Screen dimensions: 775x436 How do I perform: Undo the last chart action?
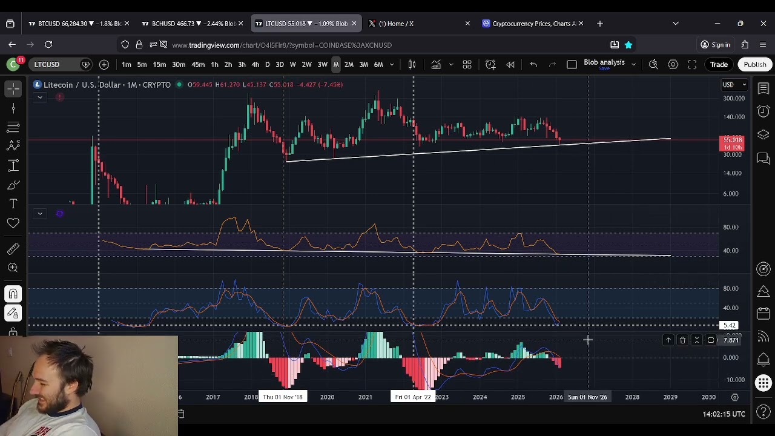pos(533,65)
